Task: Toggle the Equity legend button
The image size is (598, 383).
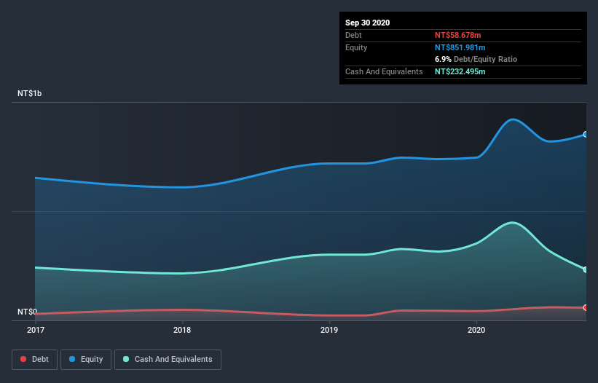Action: (86, 360)
